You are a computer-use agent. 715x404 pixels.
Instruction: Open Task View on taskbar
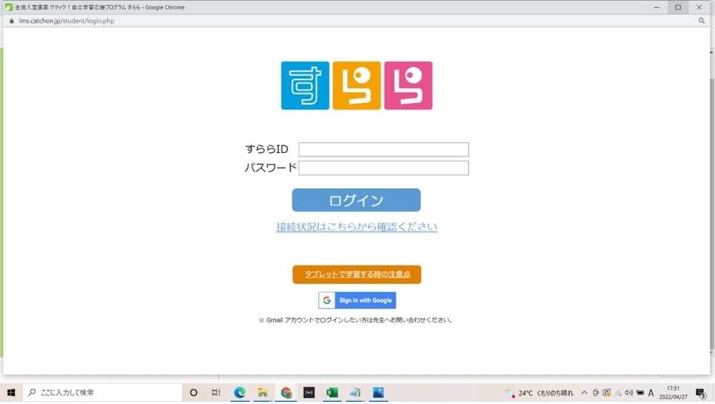[x=216, y=393]
